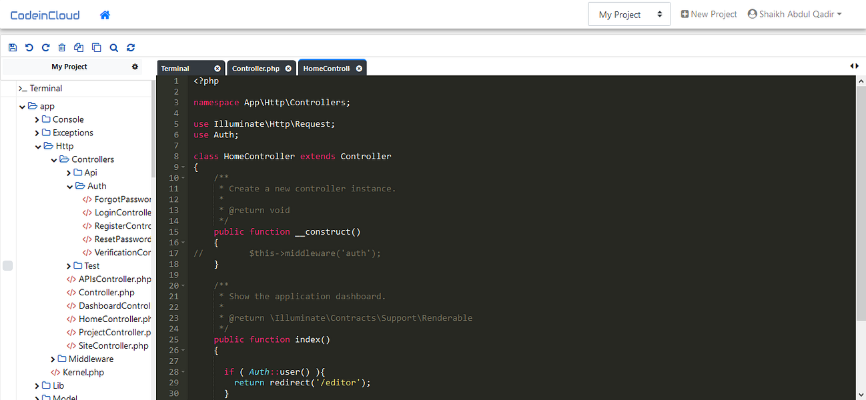Redo the last change
866x400 pixels.
coord(45,47)
